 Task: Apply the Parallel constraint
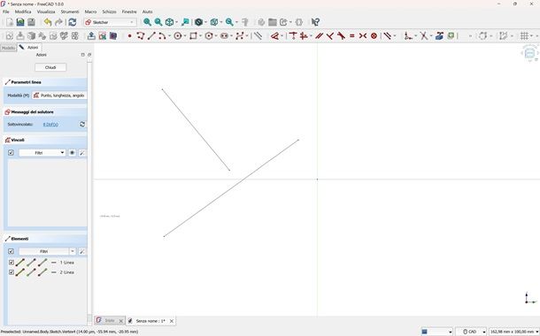[x=319, y=35]
